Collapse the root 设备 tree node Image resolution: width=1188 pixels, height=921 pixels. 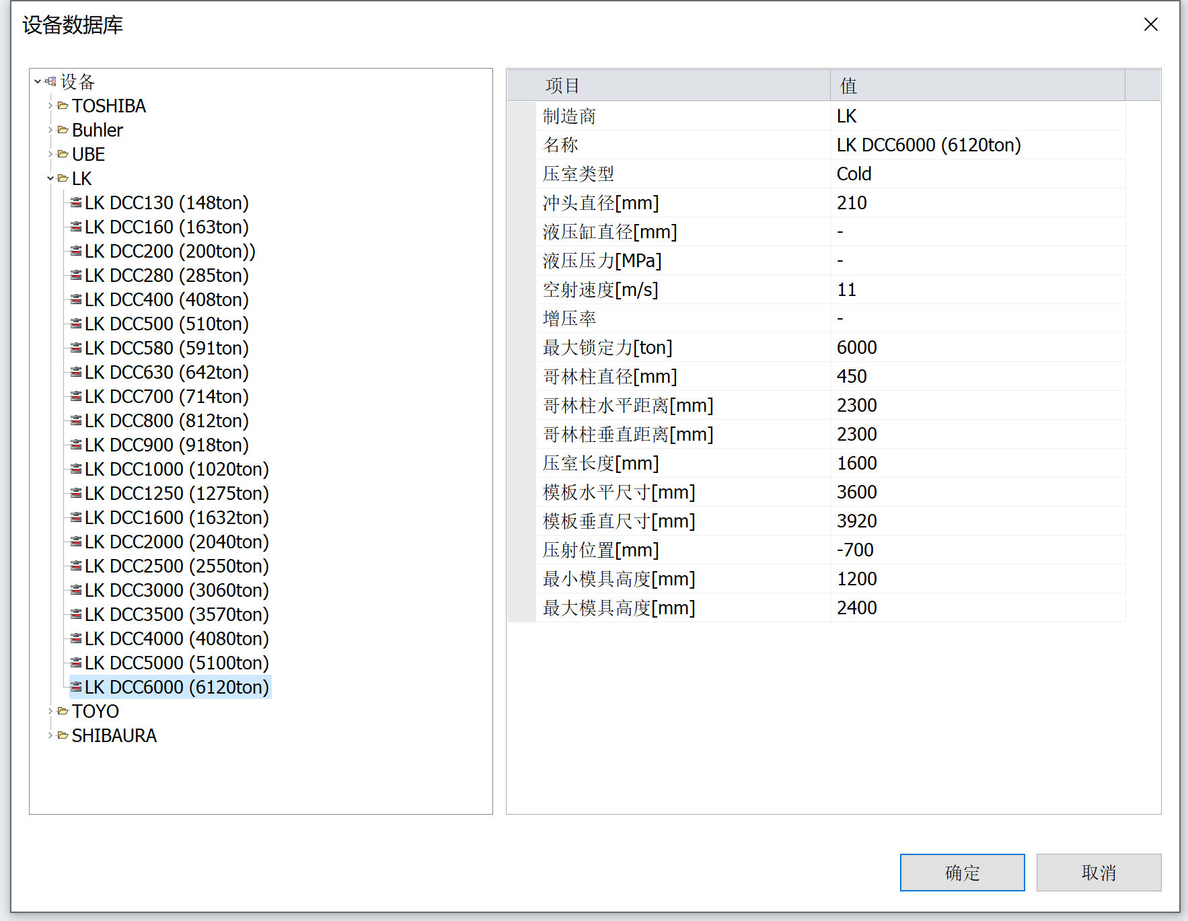tap(38, 81)
